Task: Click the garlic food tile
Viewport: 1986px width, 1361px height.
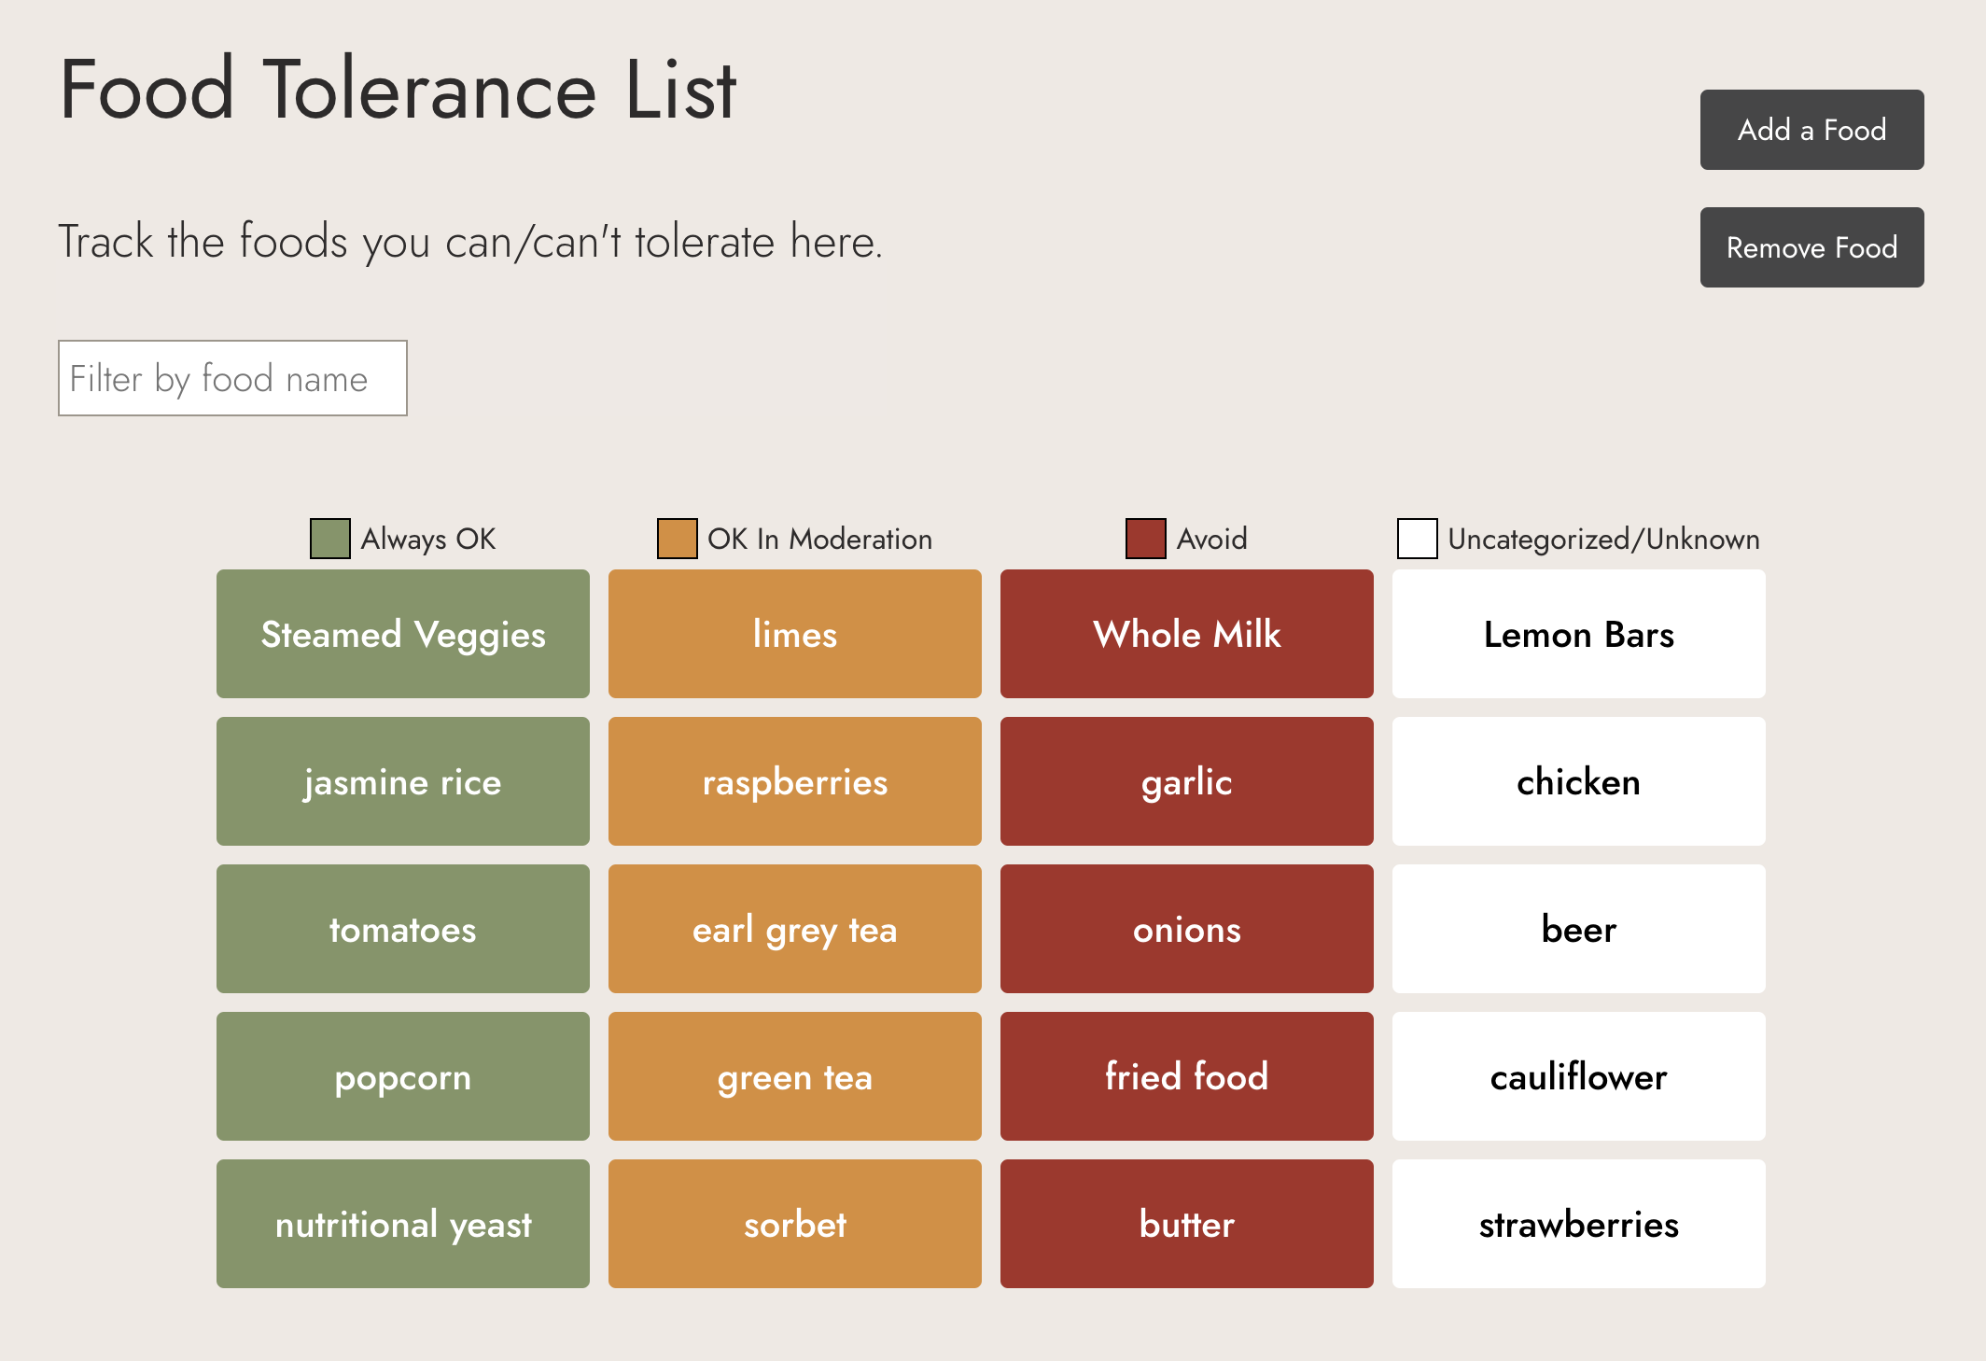Action: tap(1187, 781)
